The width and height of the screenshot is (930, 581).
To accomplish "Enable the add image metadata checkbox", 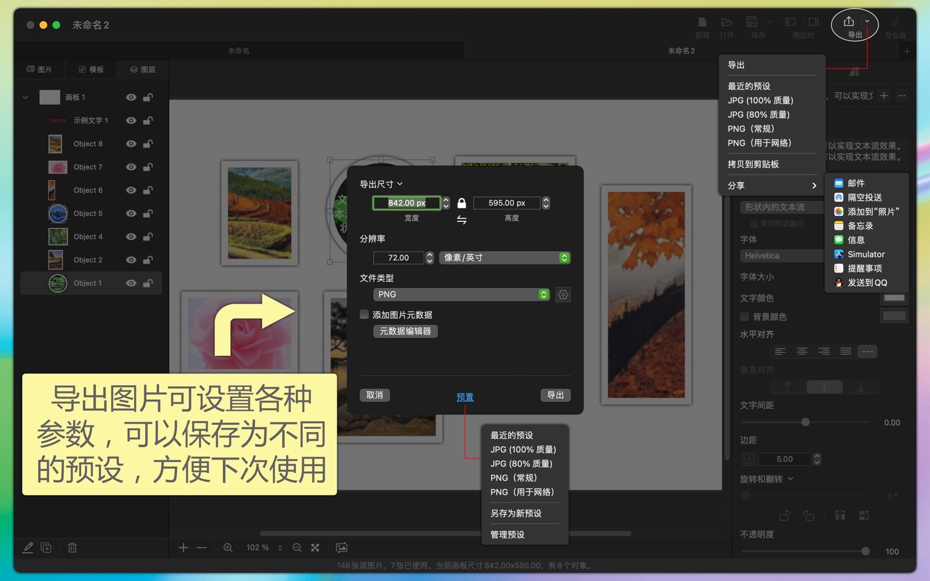I will click(364, 314).
